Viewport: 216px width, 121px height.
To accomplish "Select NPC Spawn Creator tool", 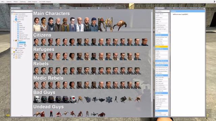I will coord(161,89).
